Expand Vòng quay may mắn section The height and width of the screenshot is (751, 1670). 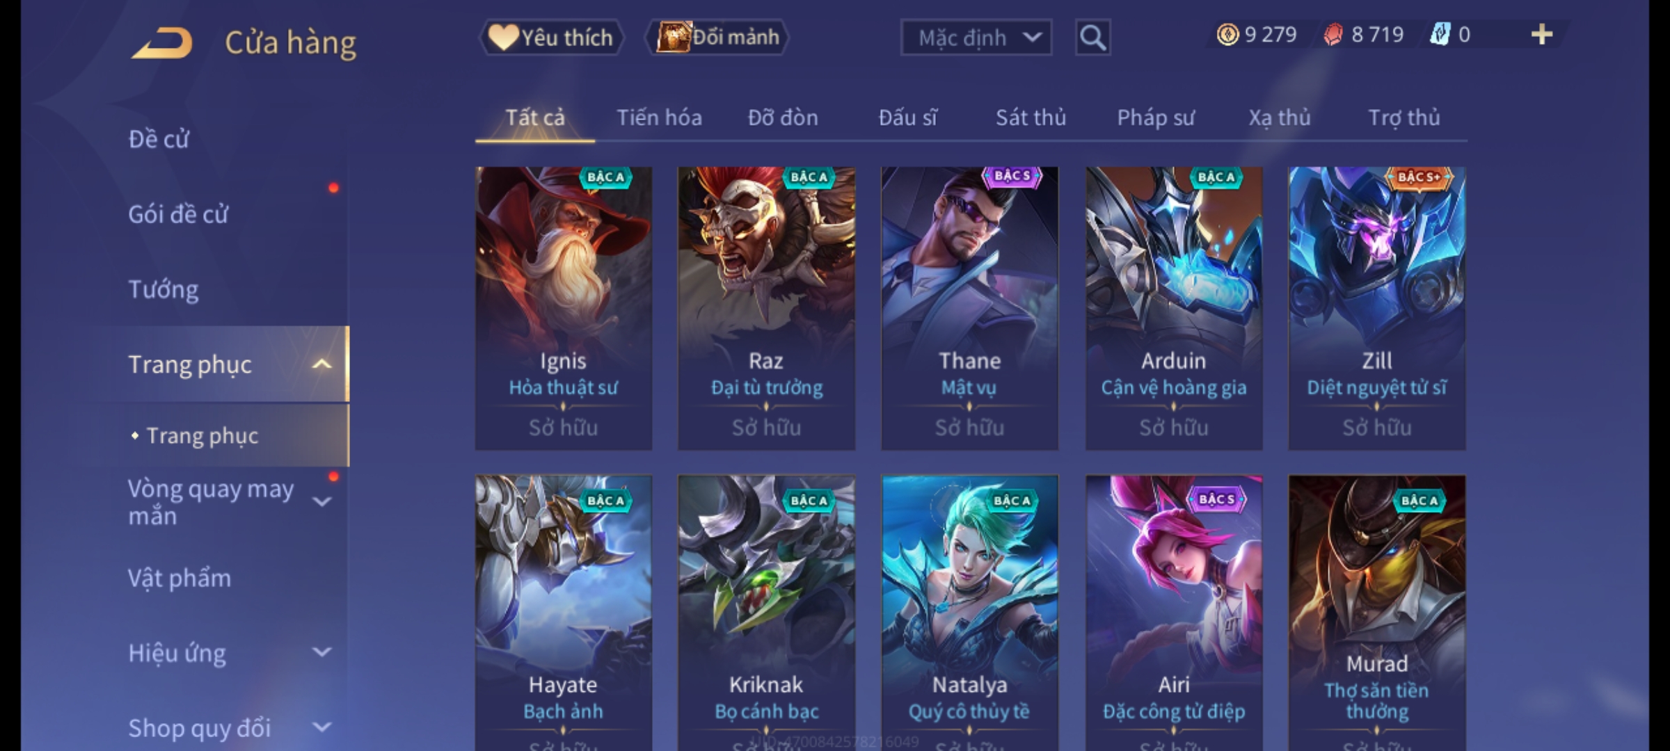tap(321, 501)
